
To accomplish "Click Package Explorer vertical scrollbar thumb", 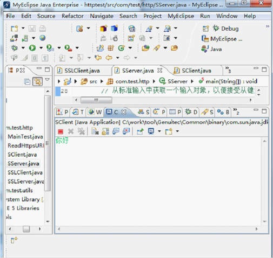I will (48, 143).
